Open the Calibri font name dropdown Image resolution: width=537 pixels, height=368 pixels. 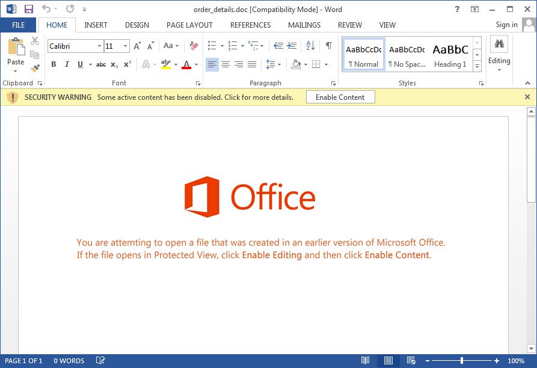pos(100,46)
